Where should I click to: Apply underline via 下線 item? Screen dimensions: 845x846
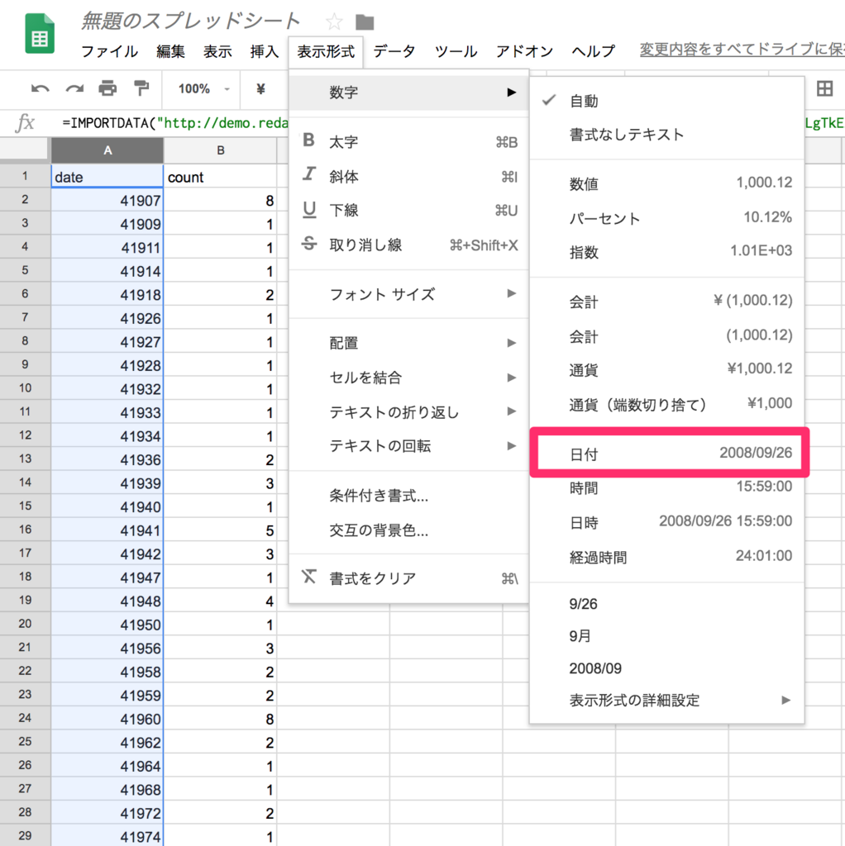pos(408,210)
